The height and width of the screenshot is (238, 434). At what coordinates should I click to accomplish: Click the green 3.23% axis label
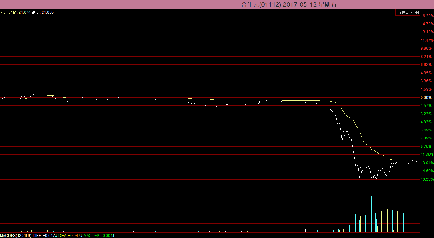[x=426, y=114]
